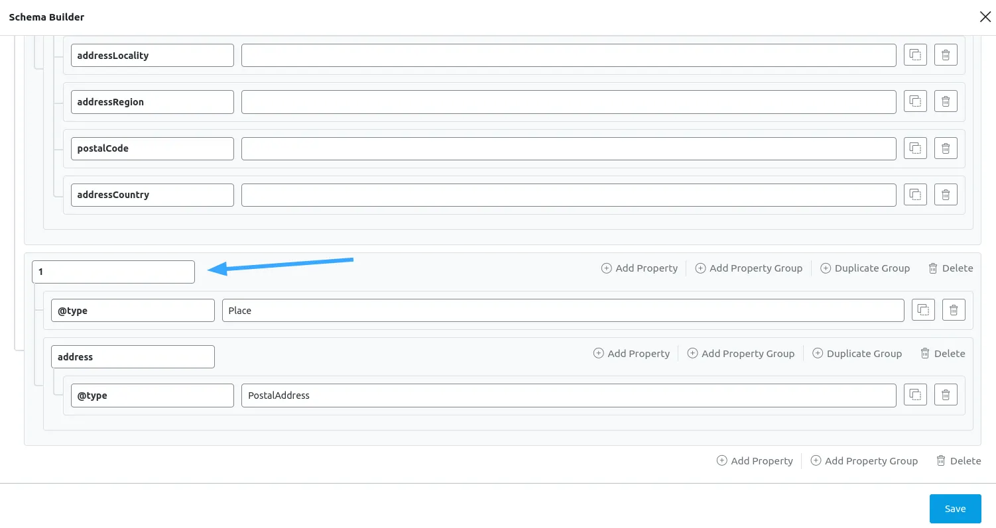Delete the postalCode property row
This screenshot has width=996, height=528.
coord(946,148)
